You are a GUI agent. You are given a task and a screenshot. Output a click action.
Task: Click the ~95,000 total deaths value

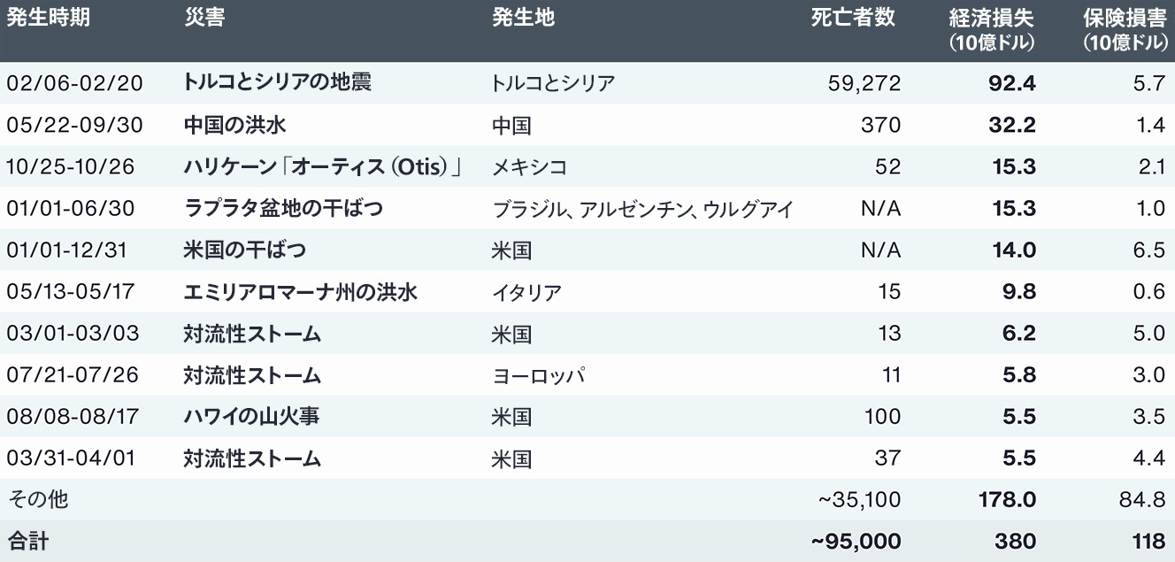(x=856, y=541)
